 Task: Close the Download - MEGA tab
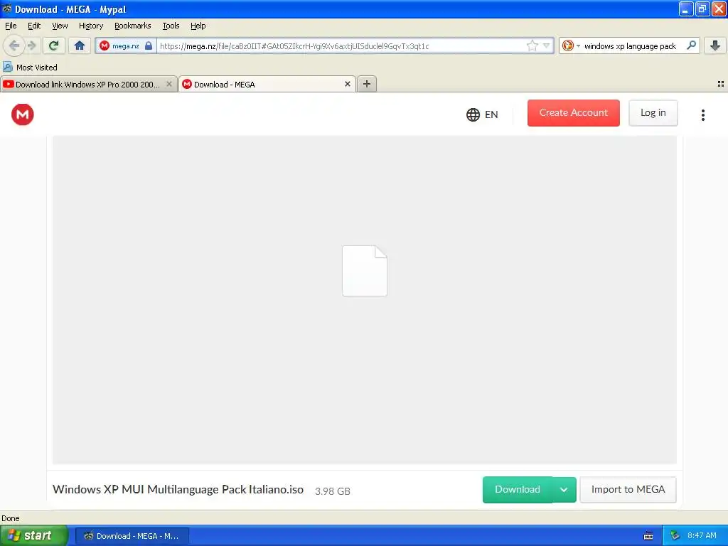(347, 84)
